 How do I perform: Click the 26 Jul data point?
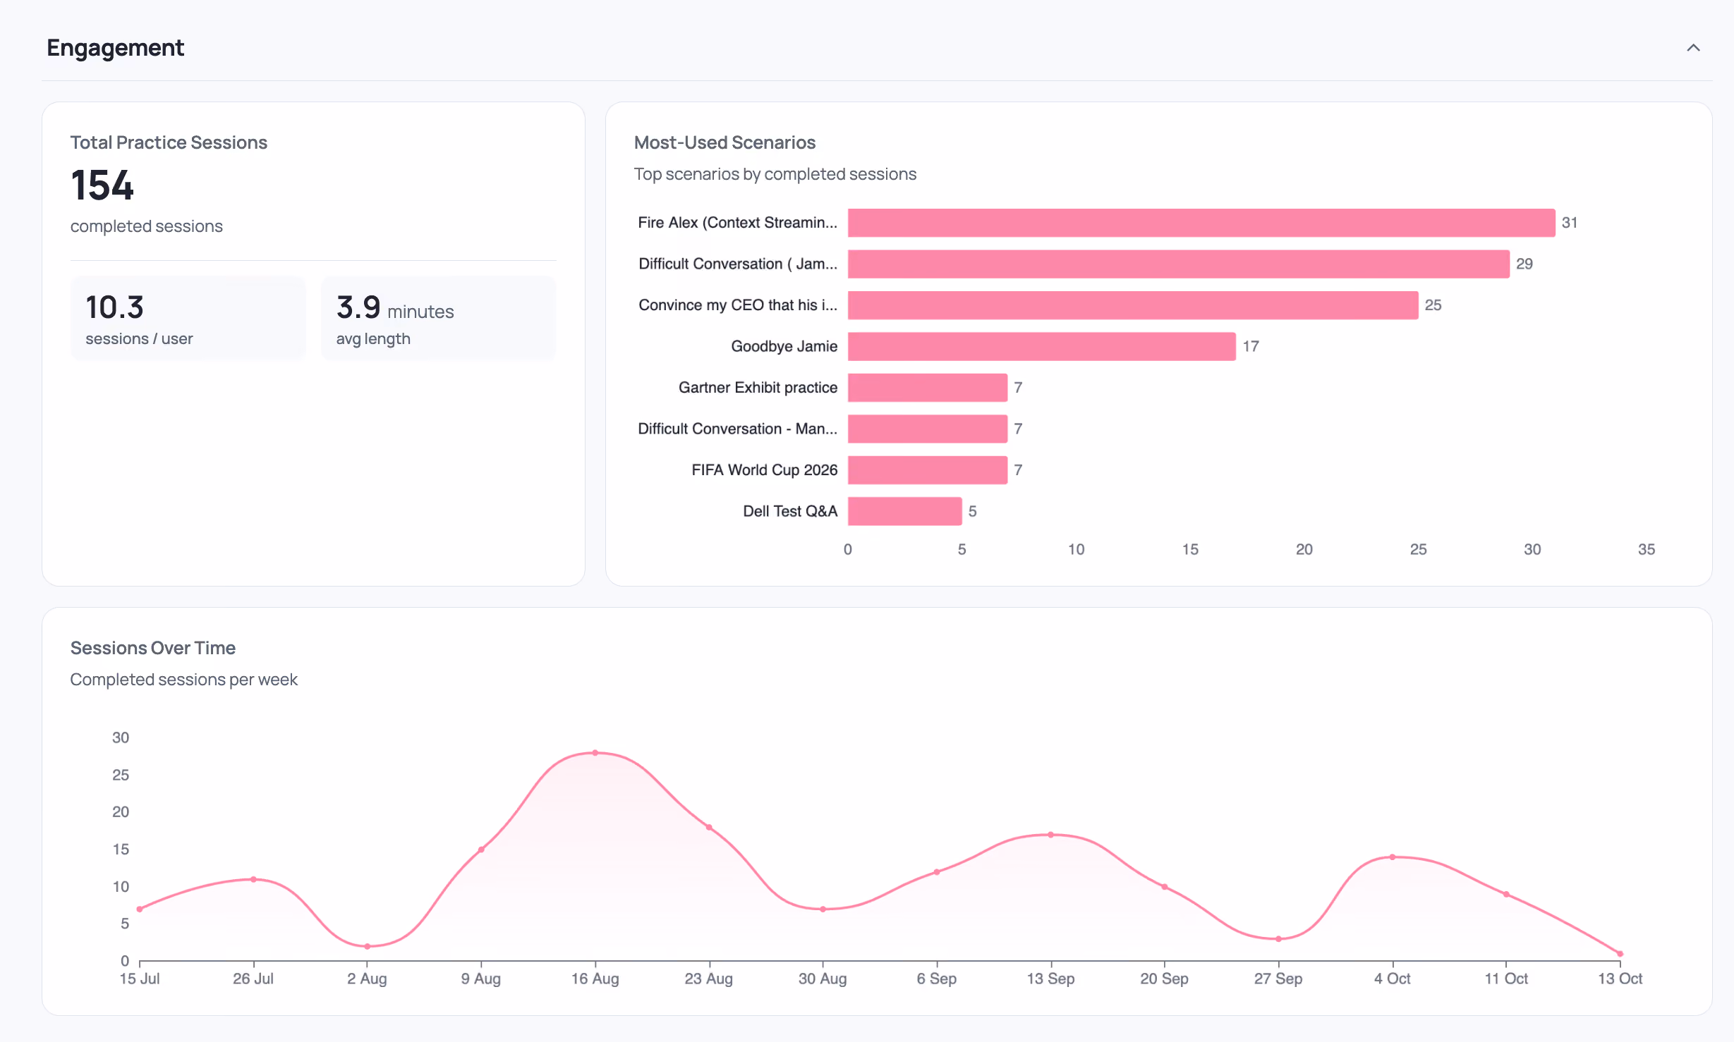point(253,879)
